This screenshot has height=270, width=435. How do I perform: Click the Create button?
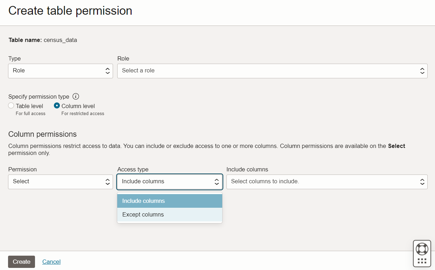point(21,261)
